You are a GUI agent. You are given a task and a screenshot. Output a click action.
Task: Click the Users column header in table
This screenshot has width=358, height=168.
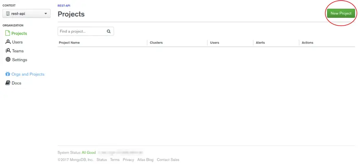tap(214, 43)
